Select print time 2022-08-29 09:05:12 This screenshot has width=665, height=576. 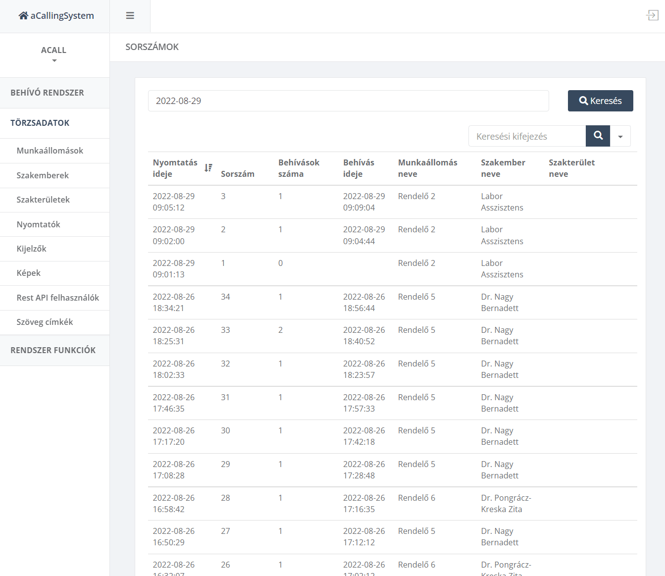point(174,202)
